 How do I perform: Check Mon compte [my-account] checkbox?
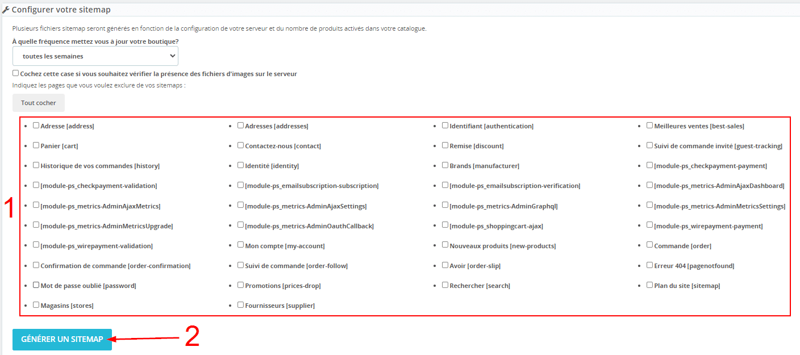[x=241, y=245]
